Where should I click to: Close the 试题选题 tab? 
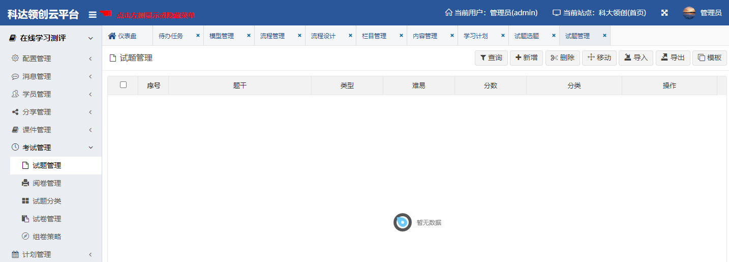point(554,36)
